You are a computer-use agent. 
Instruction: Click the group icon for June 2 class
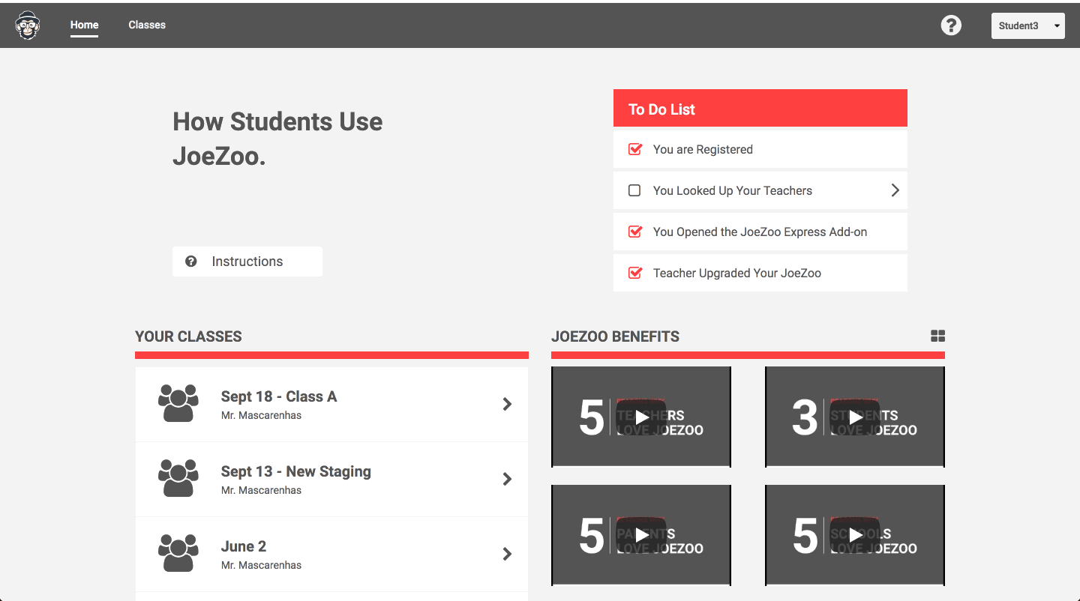pyautogui.click(x=178, y=553)
